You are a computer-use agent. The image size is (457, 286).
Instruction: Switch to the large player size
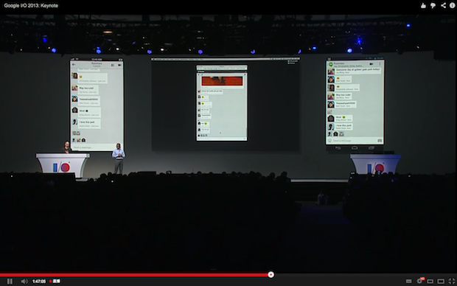[x=441, y=282]
